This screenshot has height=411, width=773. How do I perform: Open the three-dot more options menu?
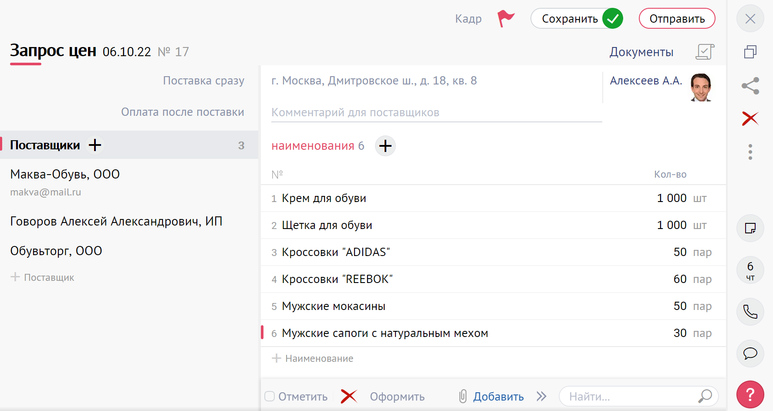point(750,152)
